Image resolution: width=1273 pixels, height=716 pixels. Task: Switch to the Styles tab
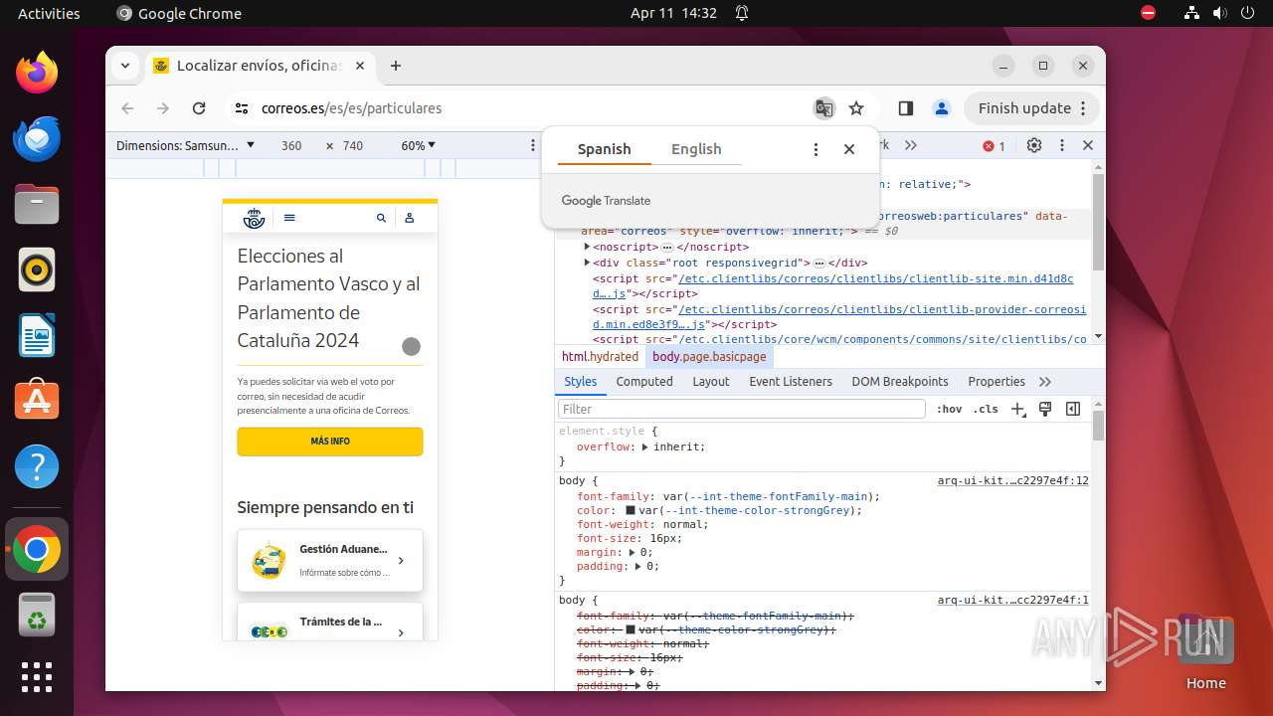coord(581,382)
